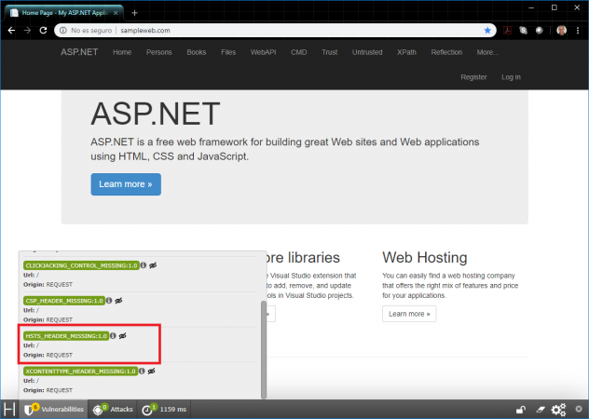Click the unlock padlock icon in bottom toolbar
589x419 pixels.
[x=521, y=410]
